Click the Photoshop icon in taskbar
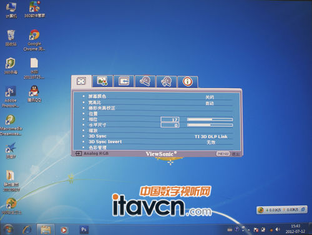 click(x=84, y=229)
